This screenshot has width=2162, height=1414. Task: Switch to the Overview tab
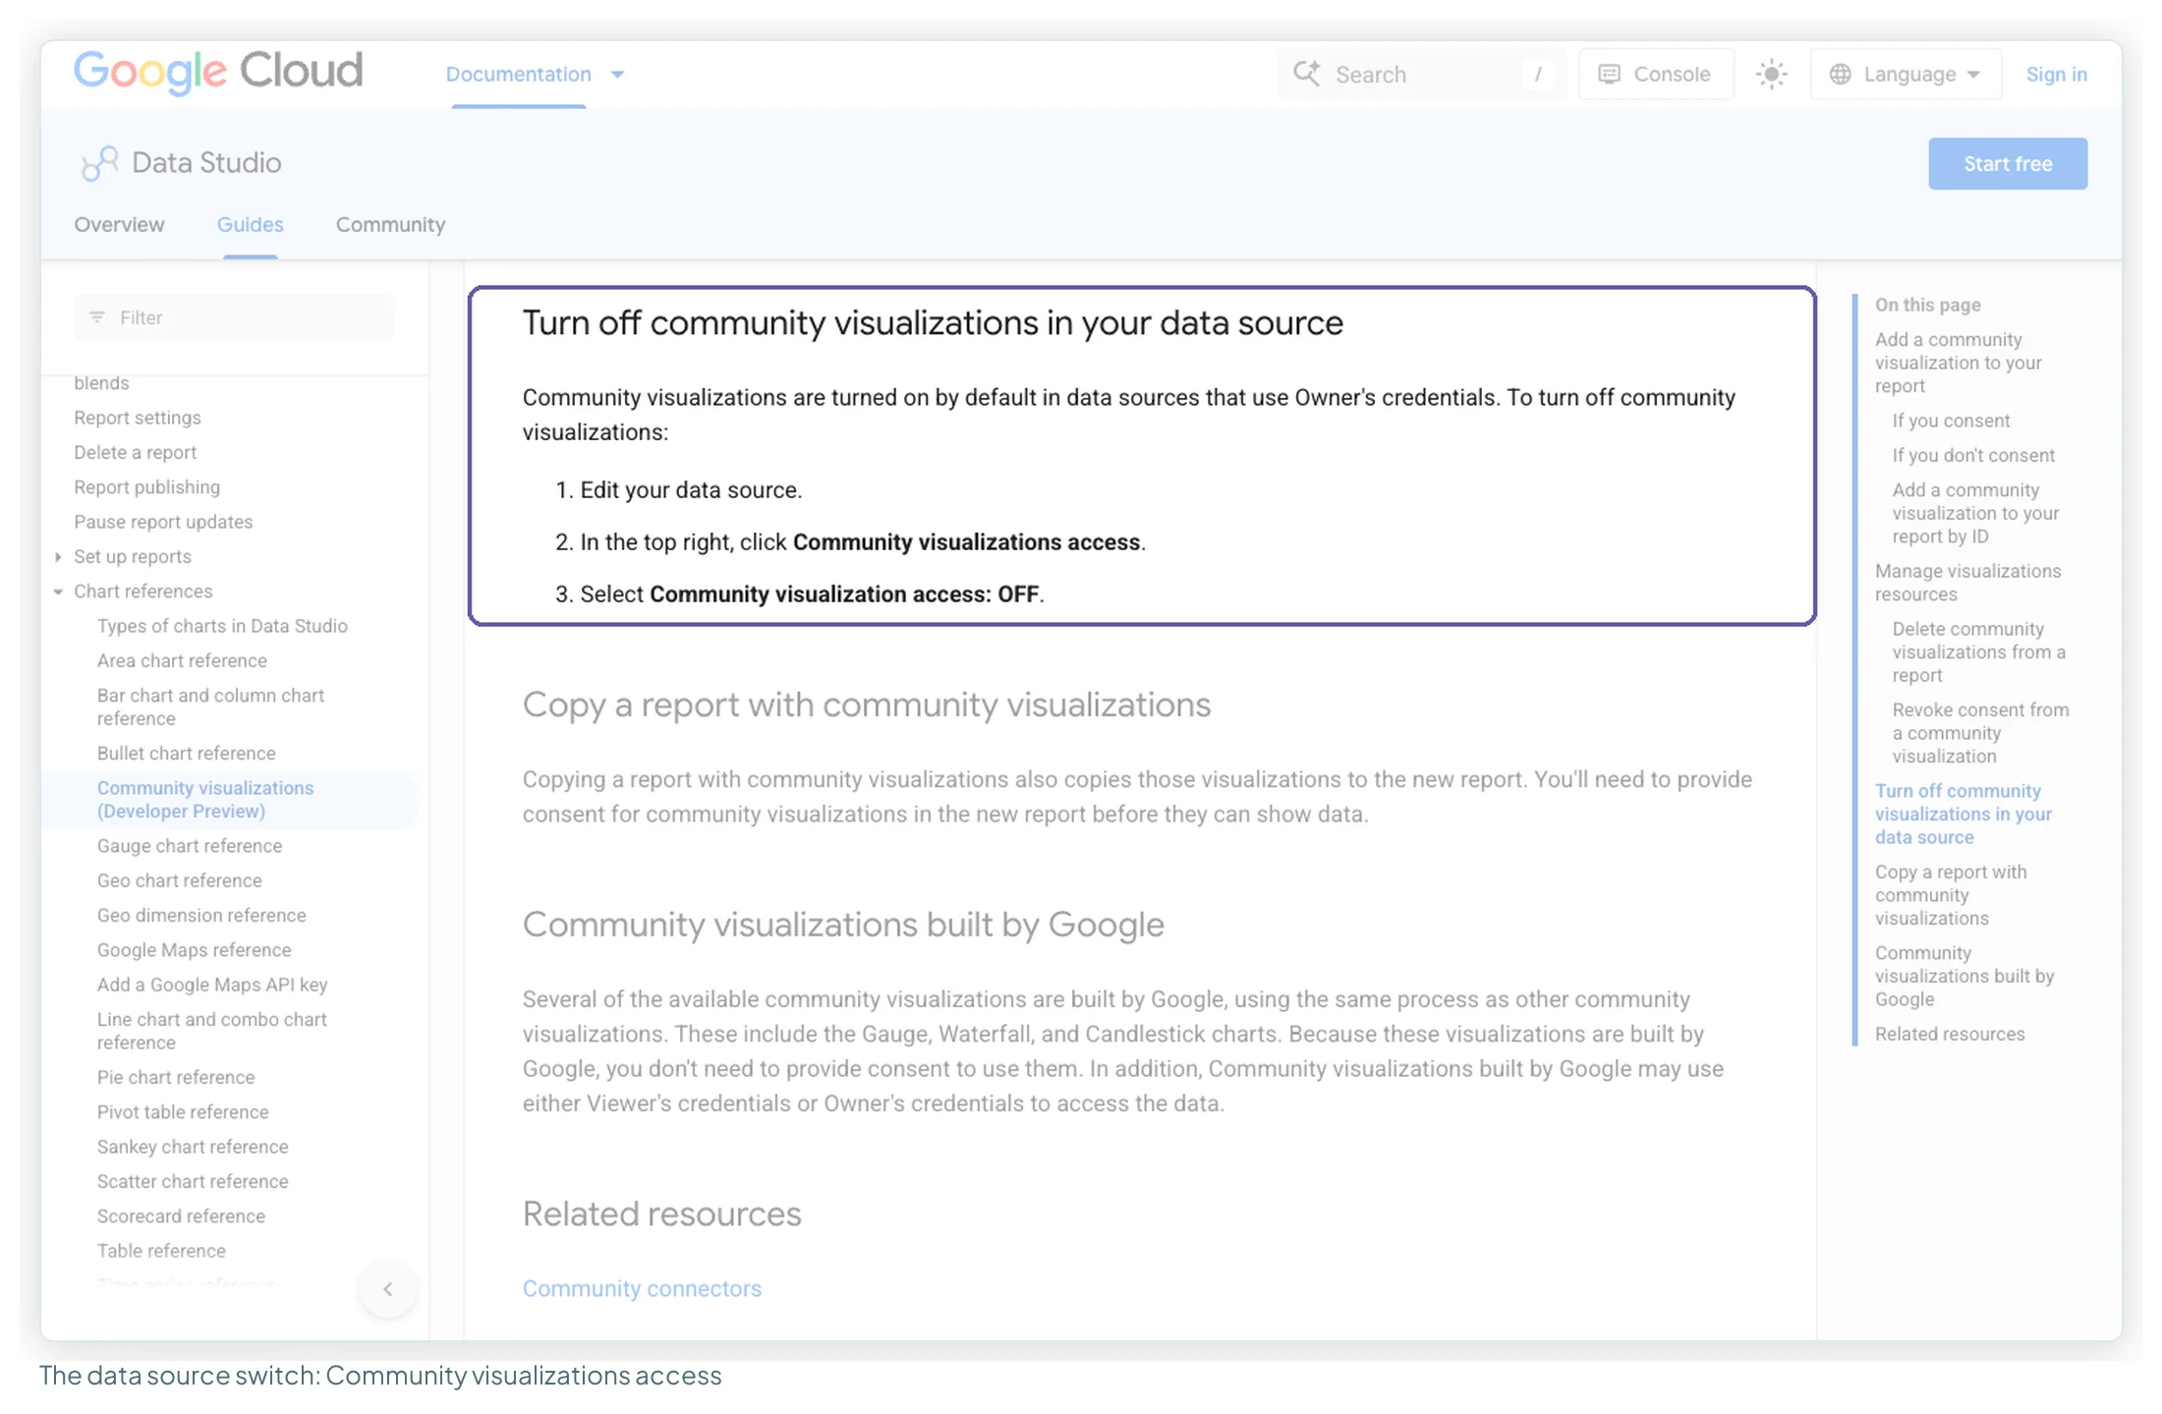click(119, 225)
